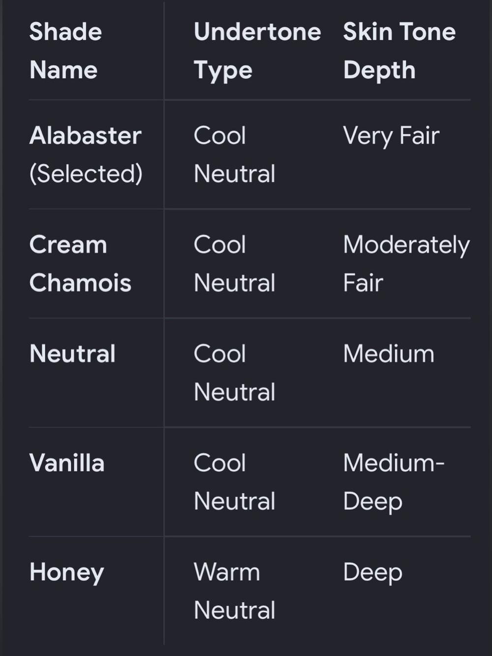The height and width of the screenshot is (656, 492).
Task: Select the Shade Name column header
Action: [65, 51]
